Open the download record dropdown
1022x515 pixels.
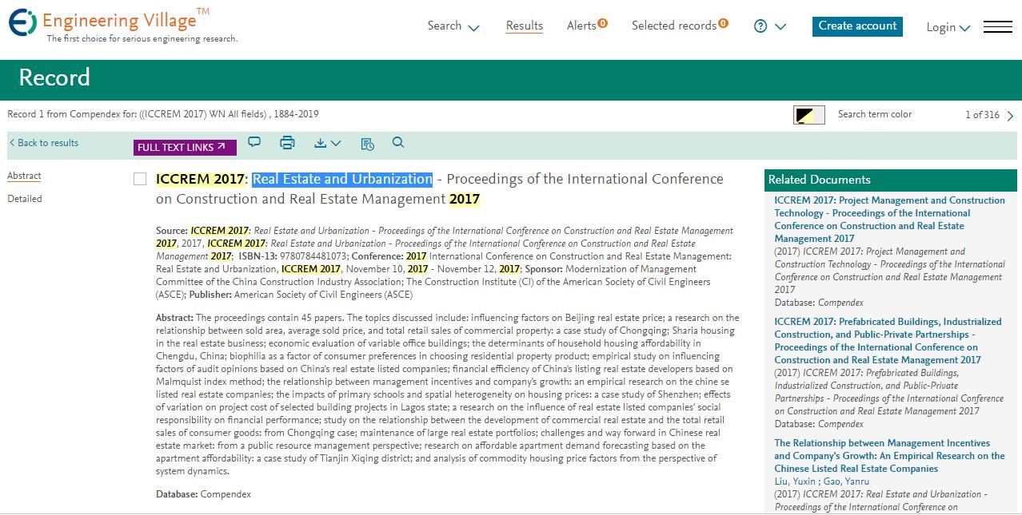pos(327,143)
